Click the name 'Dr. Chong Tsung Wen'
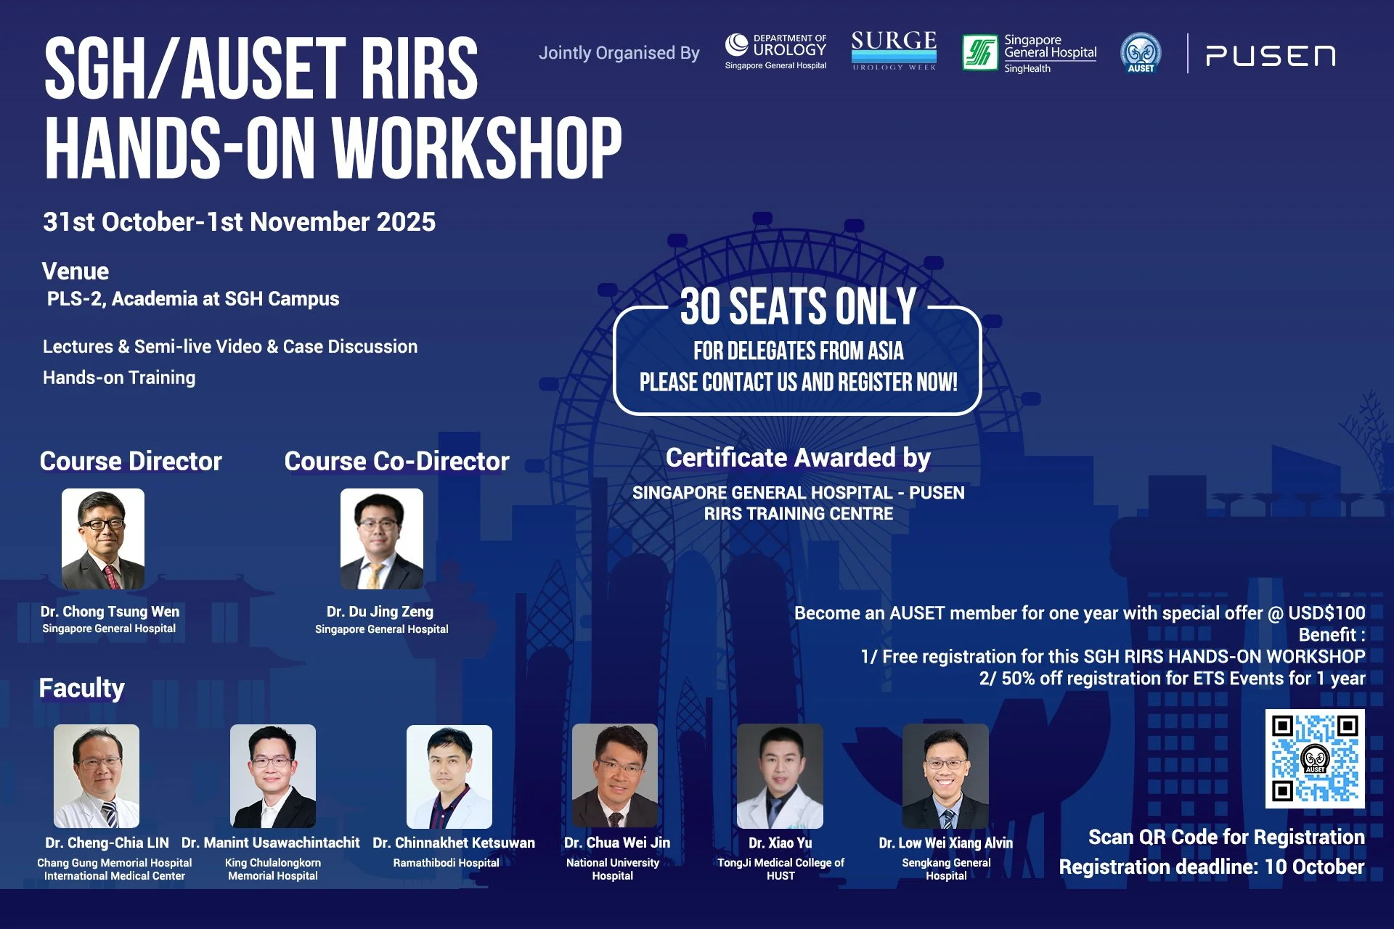The width and height of the screenshot is (1394, 929). (x=110, y=612)
